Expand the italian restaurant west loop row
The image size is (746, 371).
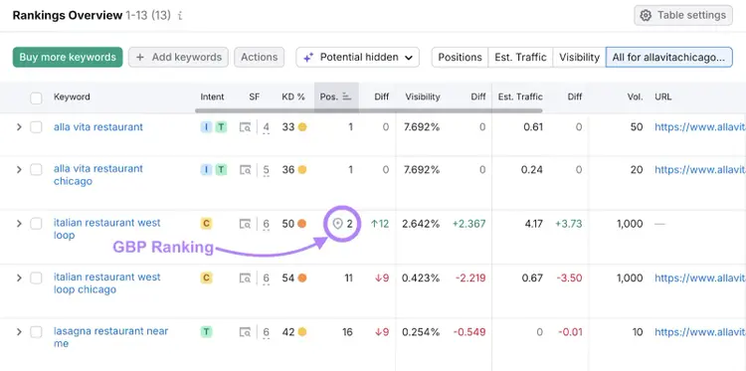pos(19,224)
